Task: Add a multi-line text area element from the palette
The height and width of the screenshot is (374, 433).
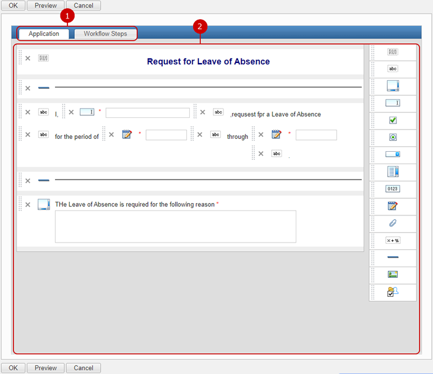Action: click(393, 86)
